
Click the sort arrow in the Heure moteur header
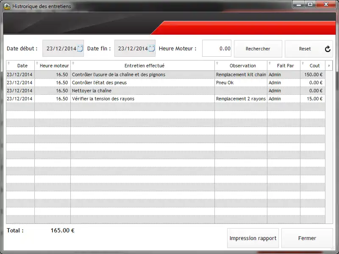click(x=37, y=63)
